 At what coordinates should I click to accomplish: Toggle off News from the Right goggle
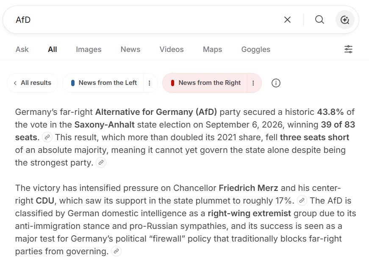(x=205, y=83)
